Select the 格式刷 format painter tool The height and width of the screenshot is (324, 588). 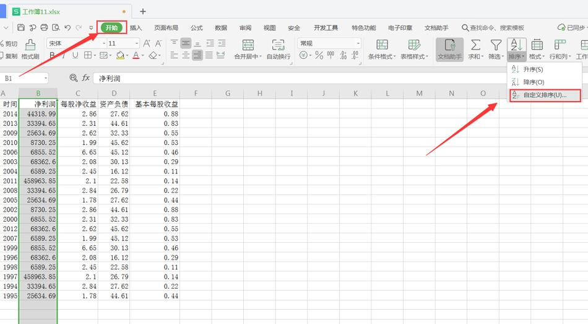pyautogui.click(x=30, y=49)
